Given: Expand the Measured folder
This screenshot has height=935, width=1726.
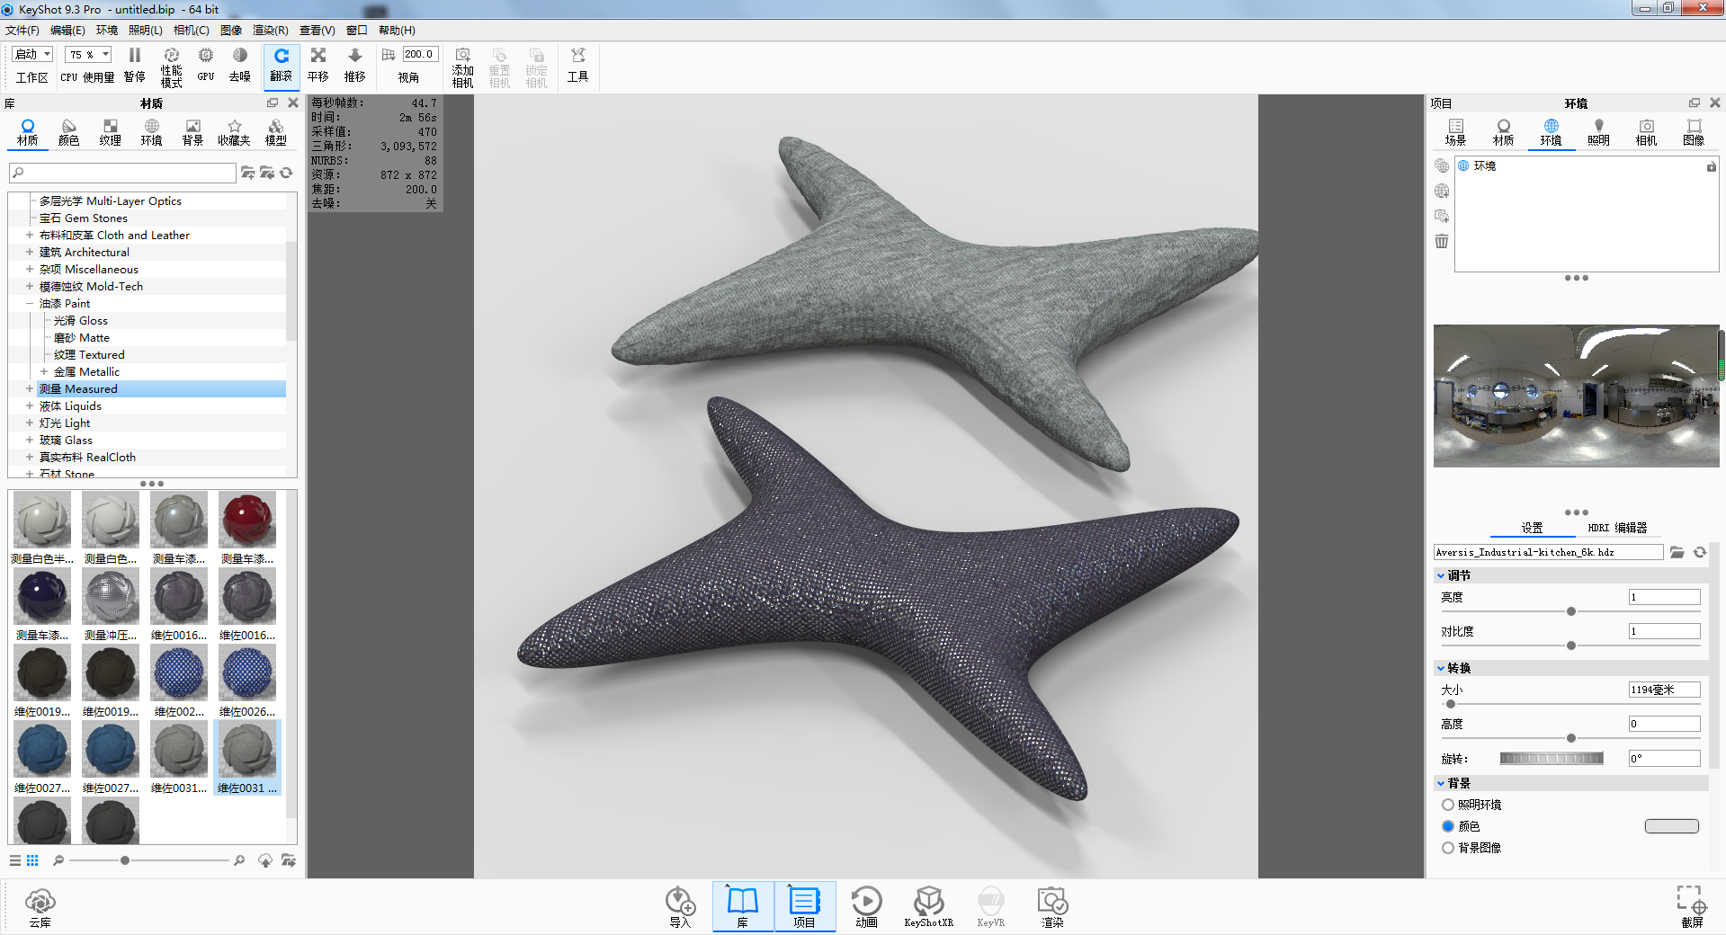Looking at the screenshot, I should point(30,389).
